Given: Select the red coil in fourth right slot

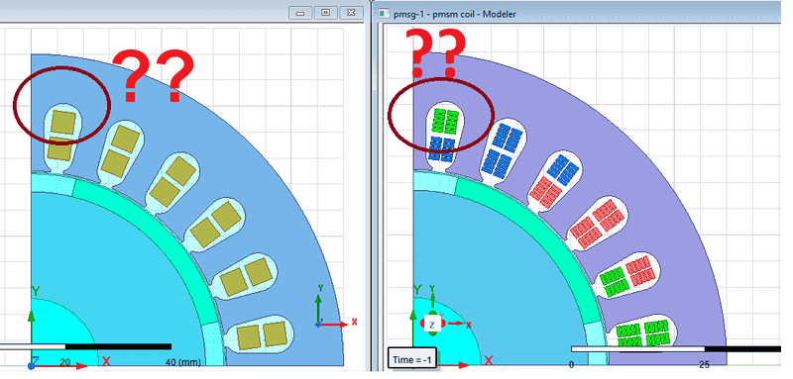Looking at the screenshot, I should click(x=597, y=223).
